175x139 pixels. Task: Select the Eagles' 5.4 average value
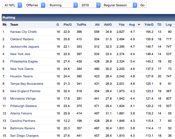(x=133, y=61)
